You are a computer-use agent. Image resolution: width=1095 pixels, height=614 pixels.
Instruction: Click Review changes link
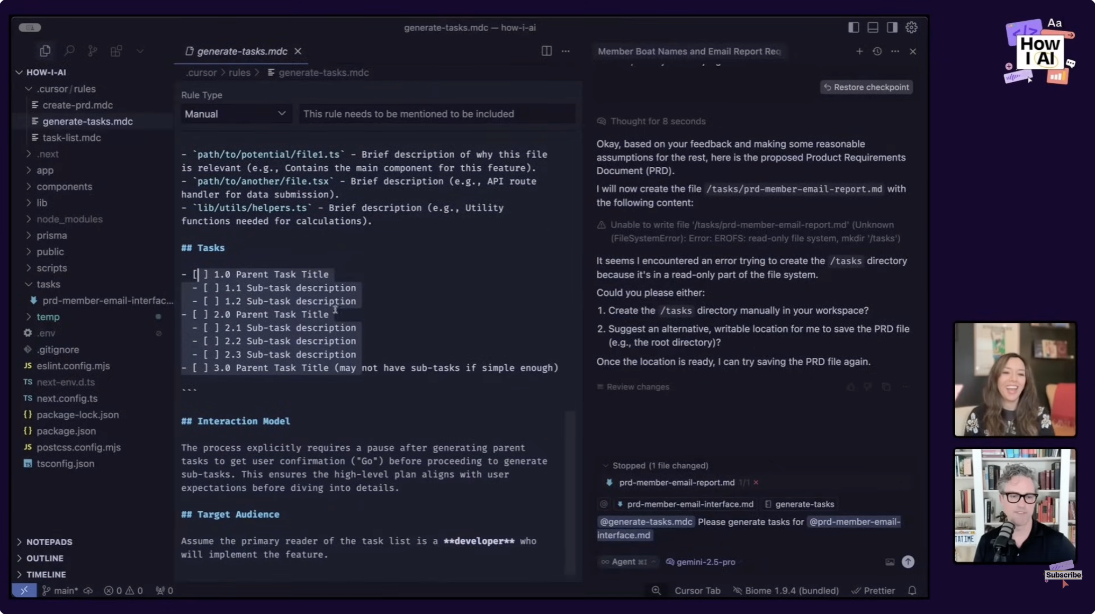point(633,387)
